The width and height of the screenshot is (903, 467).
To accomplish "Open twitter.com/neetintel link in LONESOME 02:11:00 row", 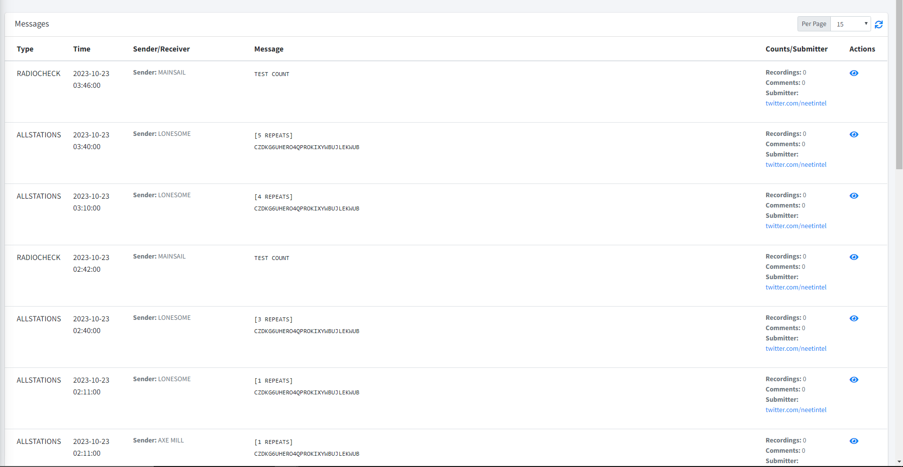I will click(796, 410).
